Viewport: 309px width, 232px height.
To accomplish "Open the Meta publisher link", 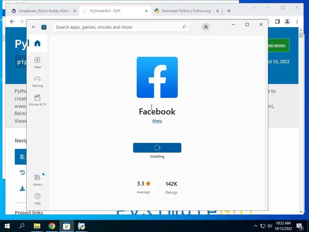I will click(x=157, y=121).
